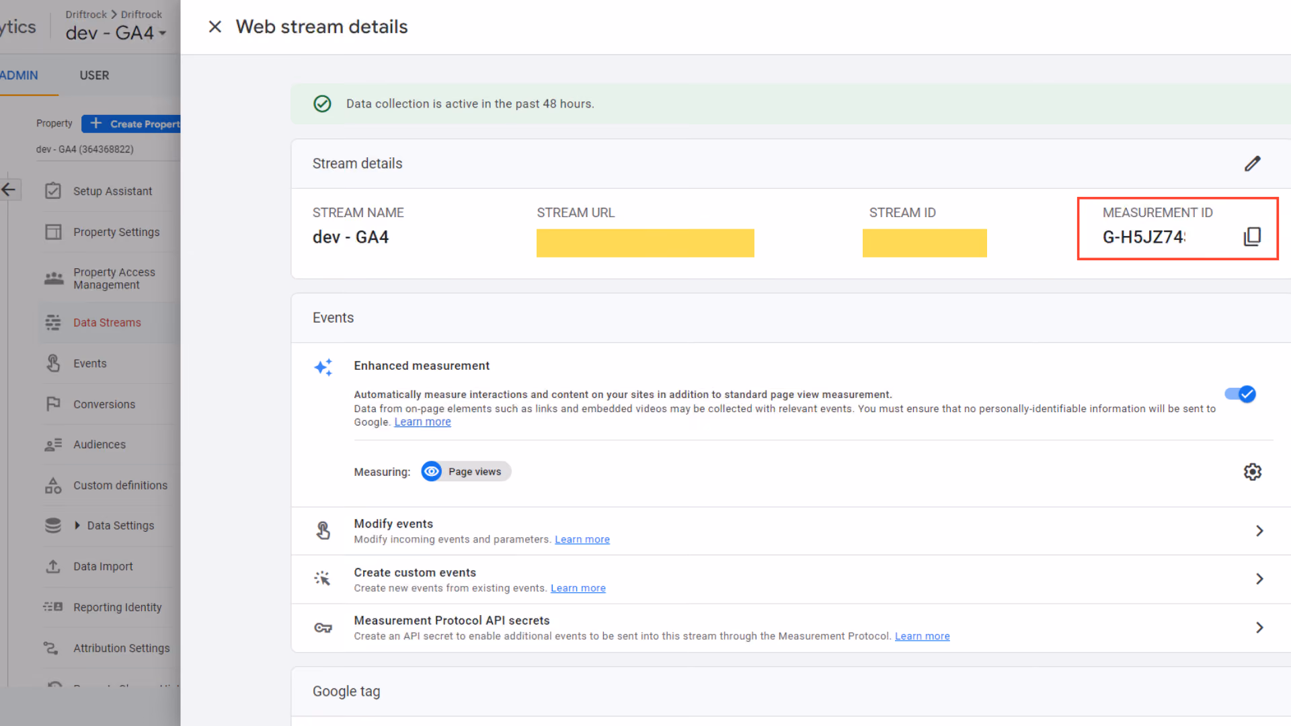Open Attribution Settings

pos(122,648)
